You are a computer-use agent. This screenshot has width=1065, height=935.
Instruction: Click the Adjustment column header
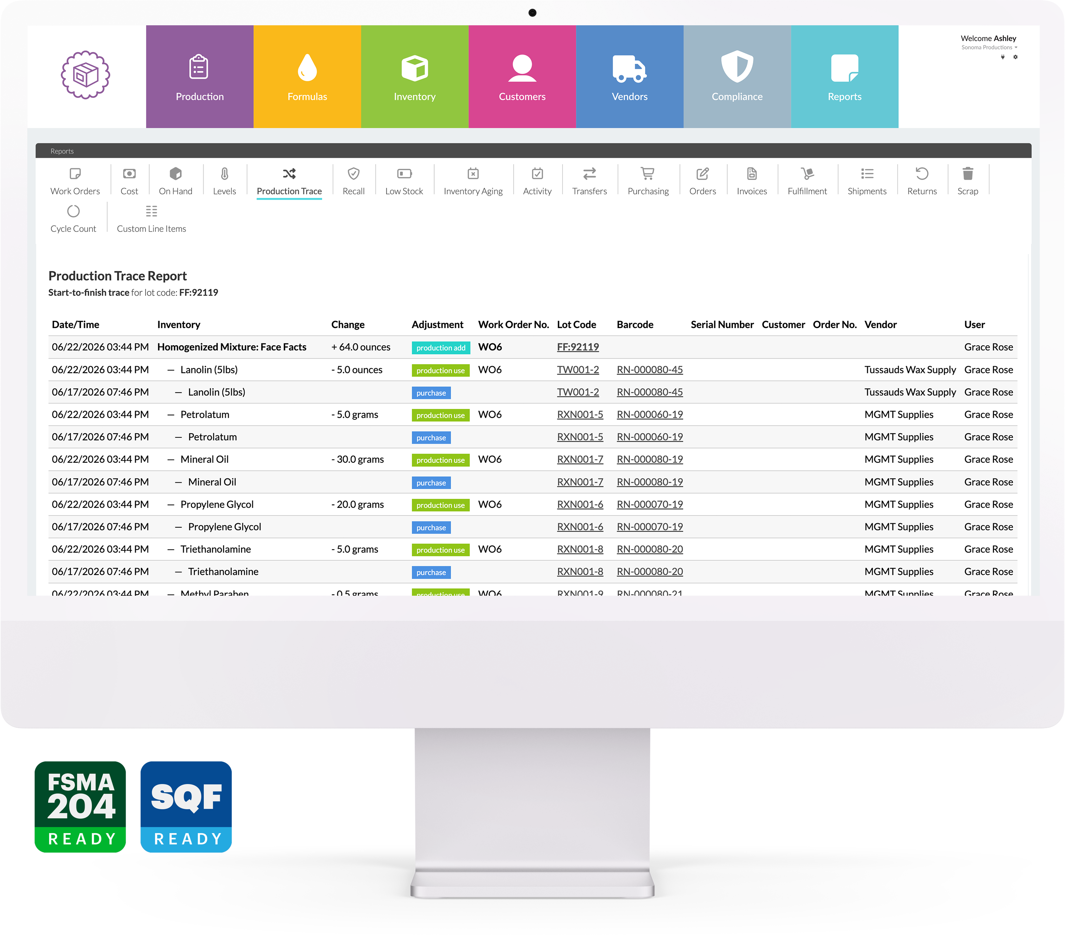tap(437, 325)
